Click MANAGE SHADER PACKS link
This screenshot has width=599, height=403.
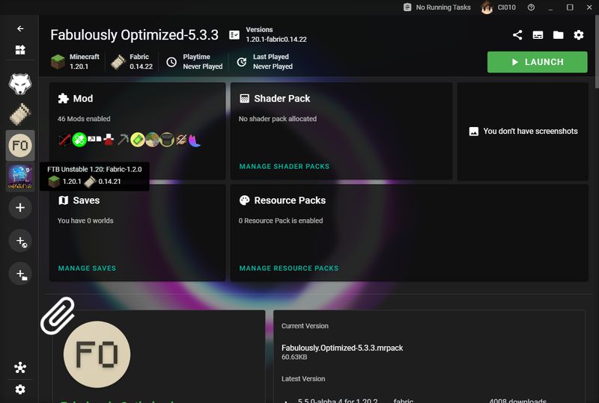[x=285, y=167]
